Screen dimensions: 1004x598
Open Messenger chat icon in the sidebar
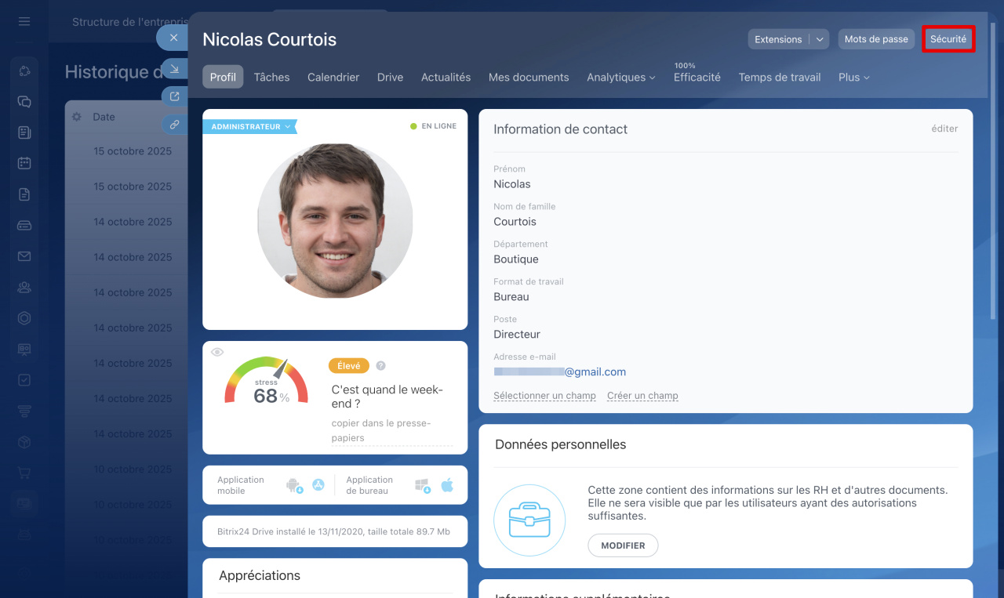(x=24, y=102)
